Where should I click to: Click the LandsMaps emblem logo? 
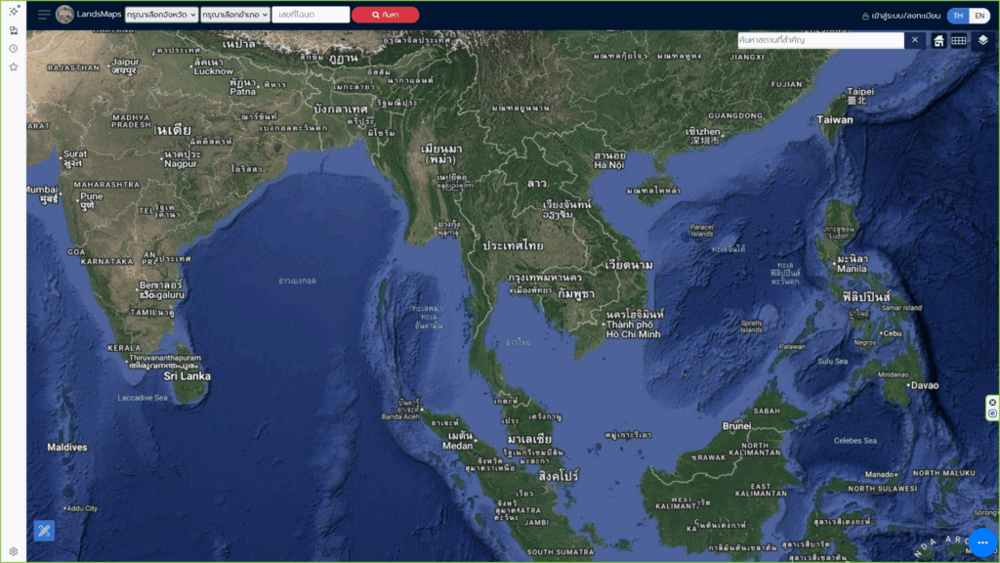click(x=64, y=15)
